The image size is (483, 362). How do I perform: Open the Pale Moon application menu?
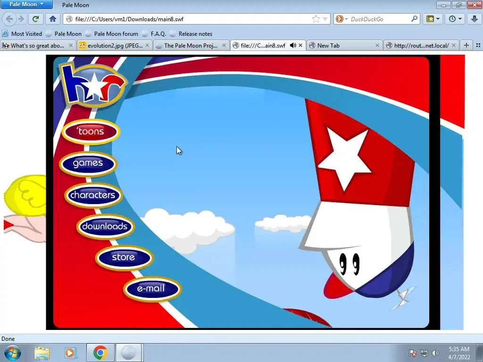[26, 4]
